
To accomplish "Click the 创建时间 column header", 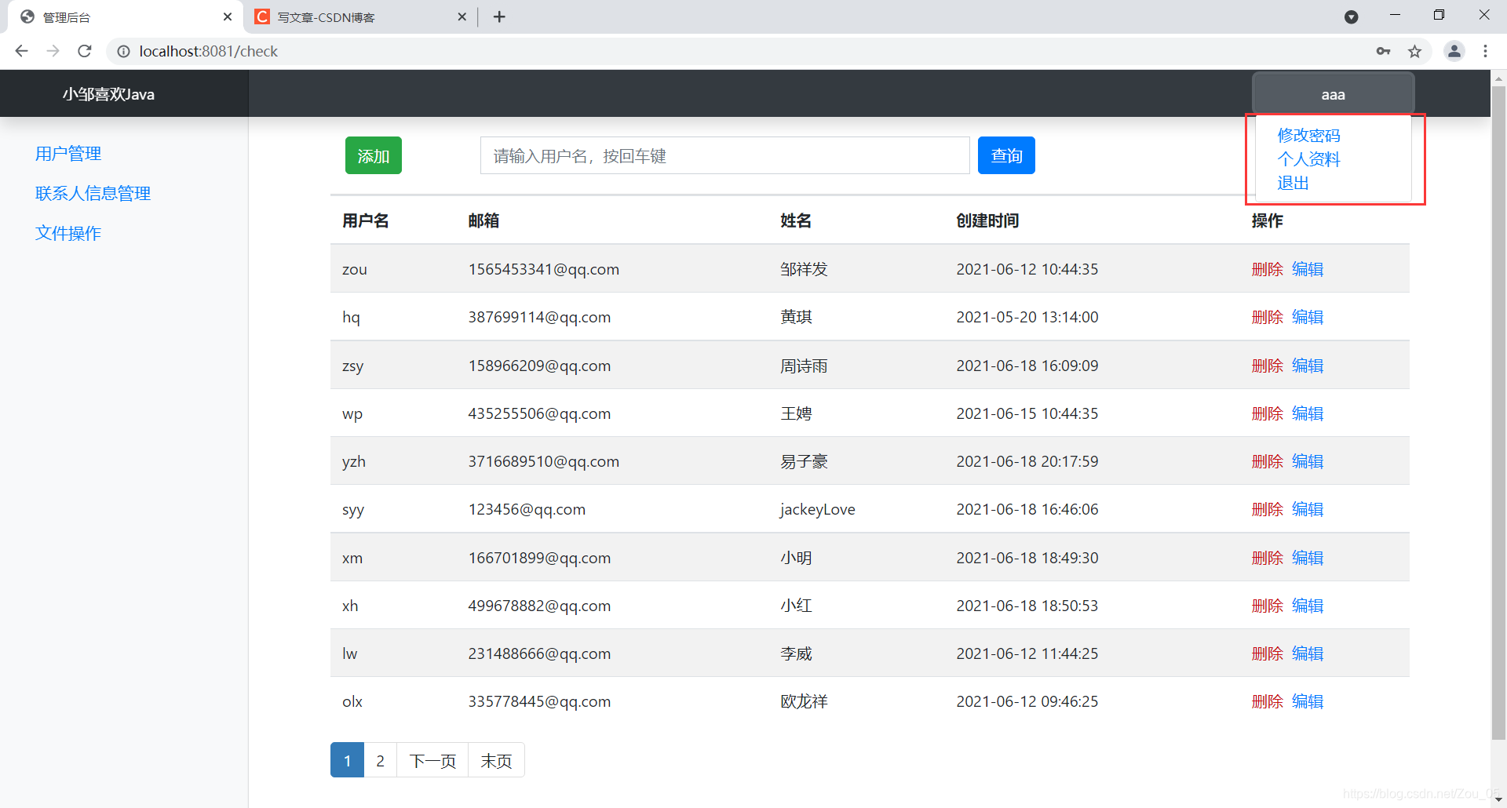I will [x=987, y=220].
